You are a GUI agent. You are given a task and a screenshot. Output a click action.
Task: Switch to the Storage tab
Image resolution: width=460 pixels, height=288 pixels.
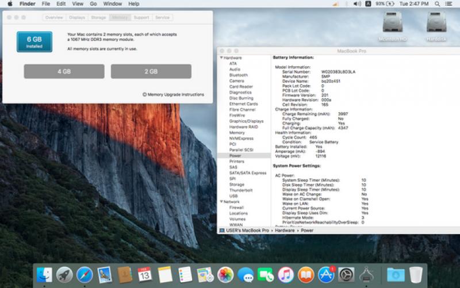click(x=98, y=18)
